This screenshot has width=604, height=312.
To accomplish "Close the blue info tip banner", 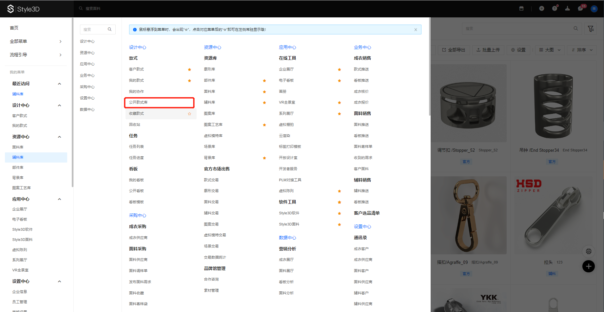I will (416, 29).
